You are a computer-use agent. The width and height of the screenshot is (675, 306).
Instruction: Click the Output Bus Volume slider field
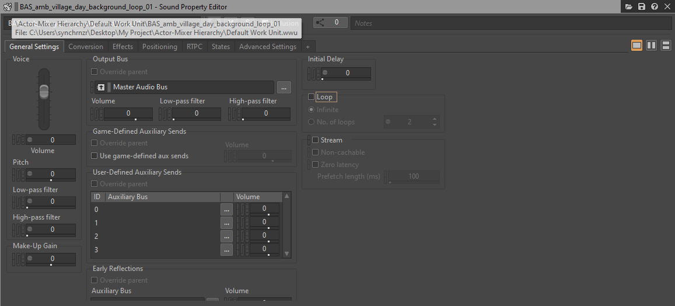[128, 113]
